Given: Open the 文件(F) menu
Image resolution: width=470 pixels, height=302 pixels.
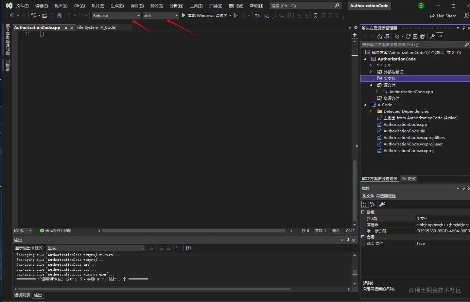Looking at the screenshot, I should click(x=23, y=6).
